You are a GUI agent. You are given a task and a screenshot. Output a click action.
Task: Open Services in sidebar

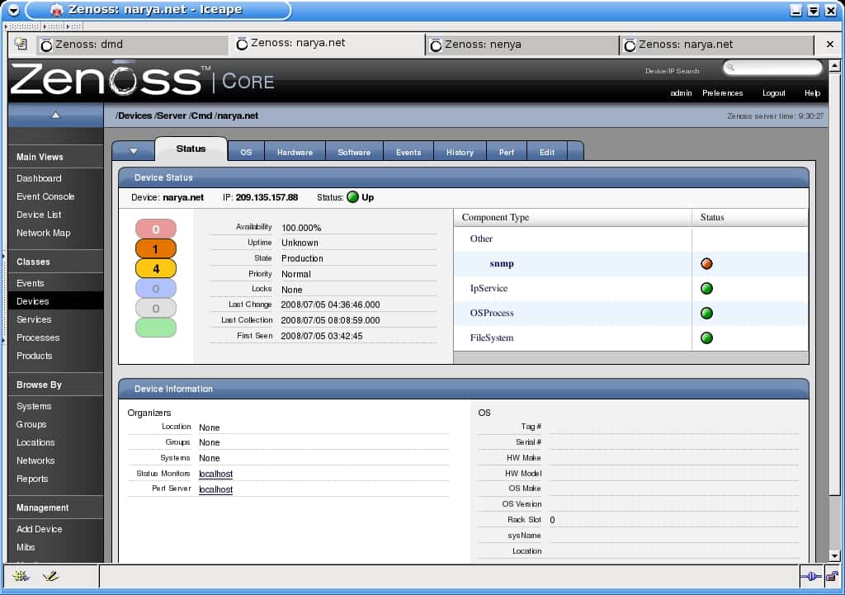(x=34, y=319)
